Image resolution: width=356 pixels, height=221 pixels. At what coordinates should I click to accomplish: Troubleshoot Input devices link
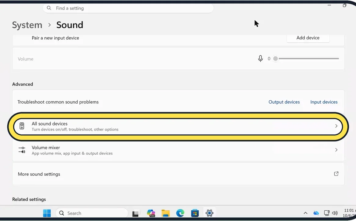tap(324, 102)
